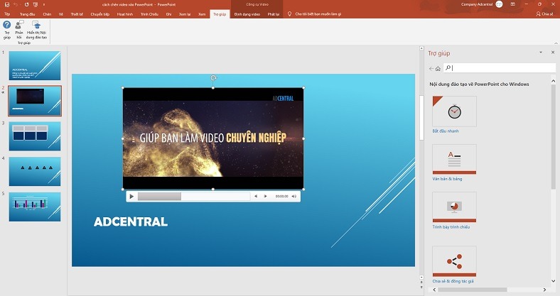Open the Trình bày trình chiếu tile icon

click(x=454, y=207)
